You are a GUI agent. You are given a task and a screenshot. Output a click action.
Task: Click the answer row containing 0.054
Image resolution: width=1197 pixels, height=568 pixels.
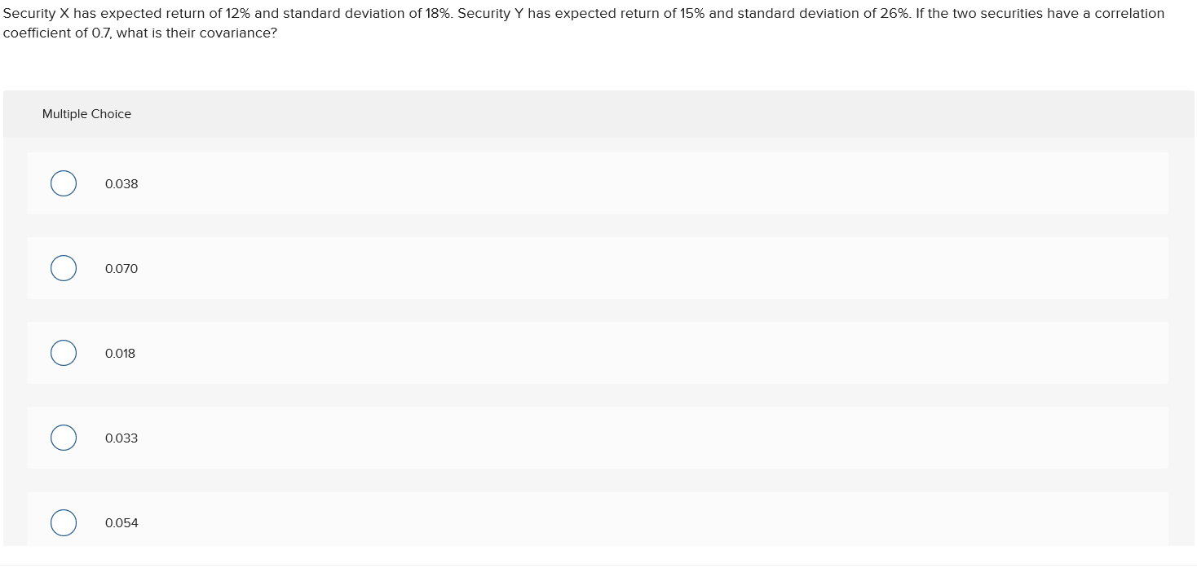point(571,522)
